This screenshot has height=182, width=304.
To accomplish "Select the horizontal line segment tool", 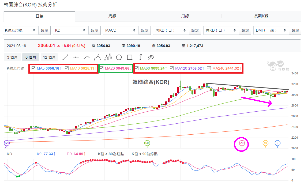I will (x=76, y=57).
